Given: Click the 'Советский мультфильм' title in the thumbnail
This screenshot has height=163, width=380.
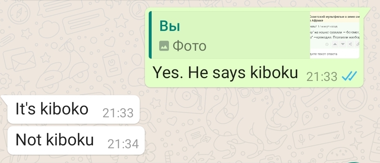Looking at the screenshot, I should (x=335, y=18).
